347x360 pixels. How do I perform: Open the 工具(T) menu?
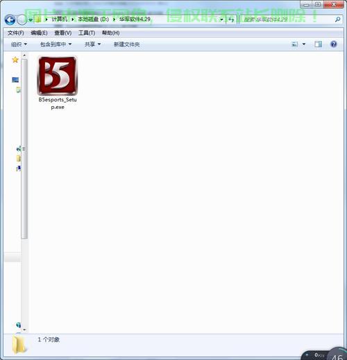tap(87, 33)
